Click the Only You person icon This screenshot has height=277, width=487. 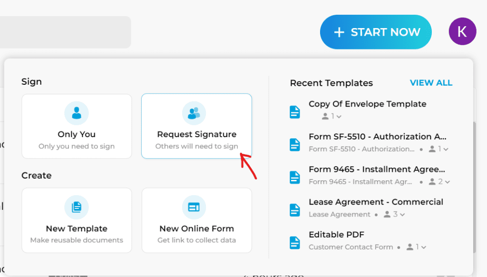point(76,113)
